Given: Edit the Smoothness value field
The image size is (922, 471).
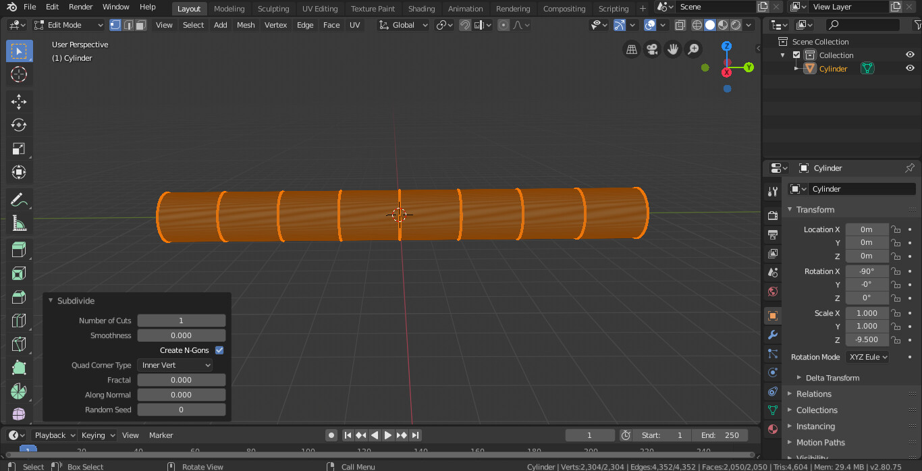Looking at the screenshot, I should click(x=181, y=335).
